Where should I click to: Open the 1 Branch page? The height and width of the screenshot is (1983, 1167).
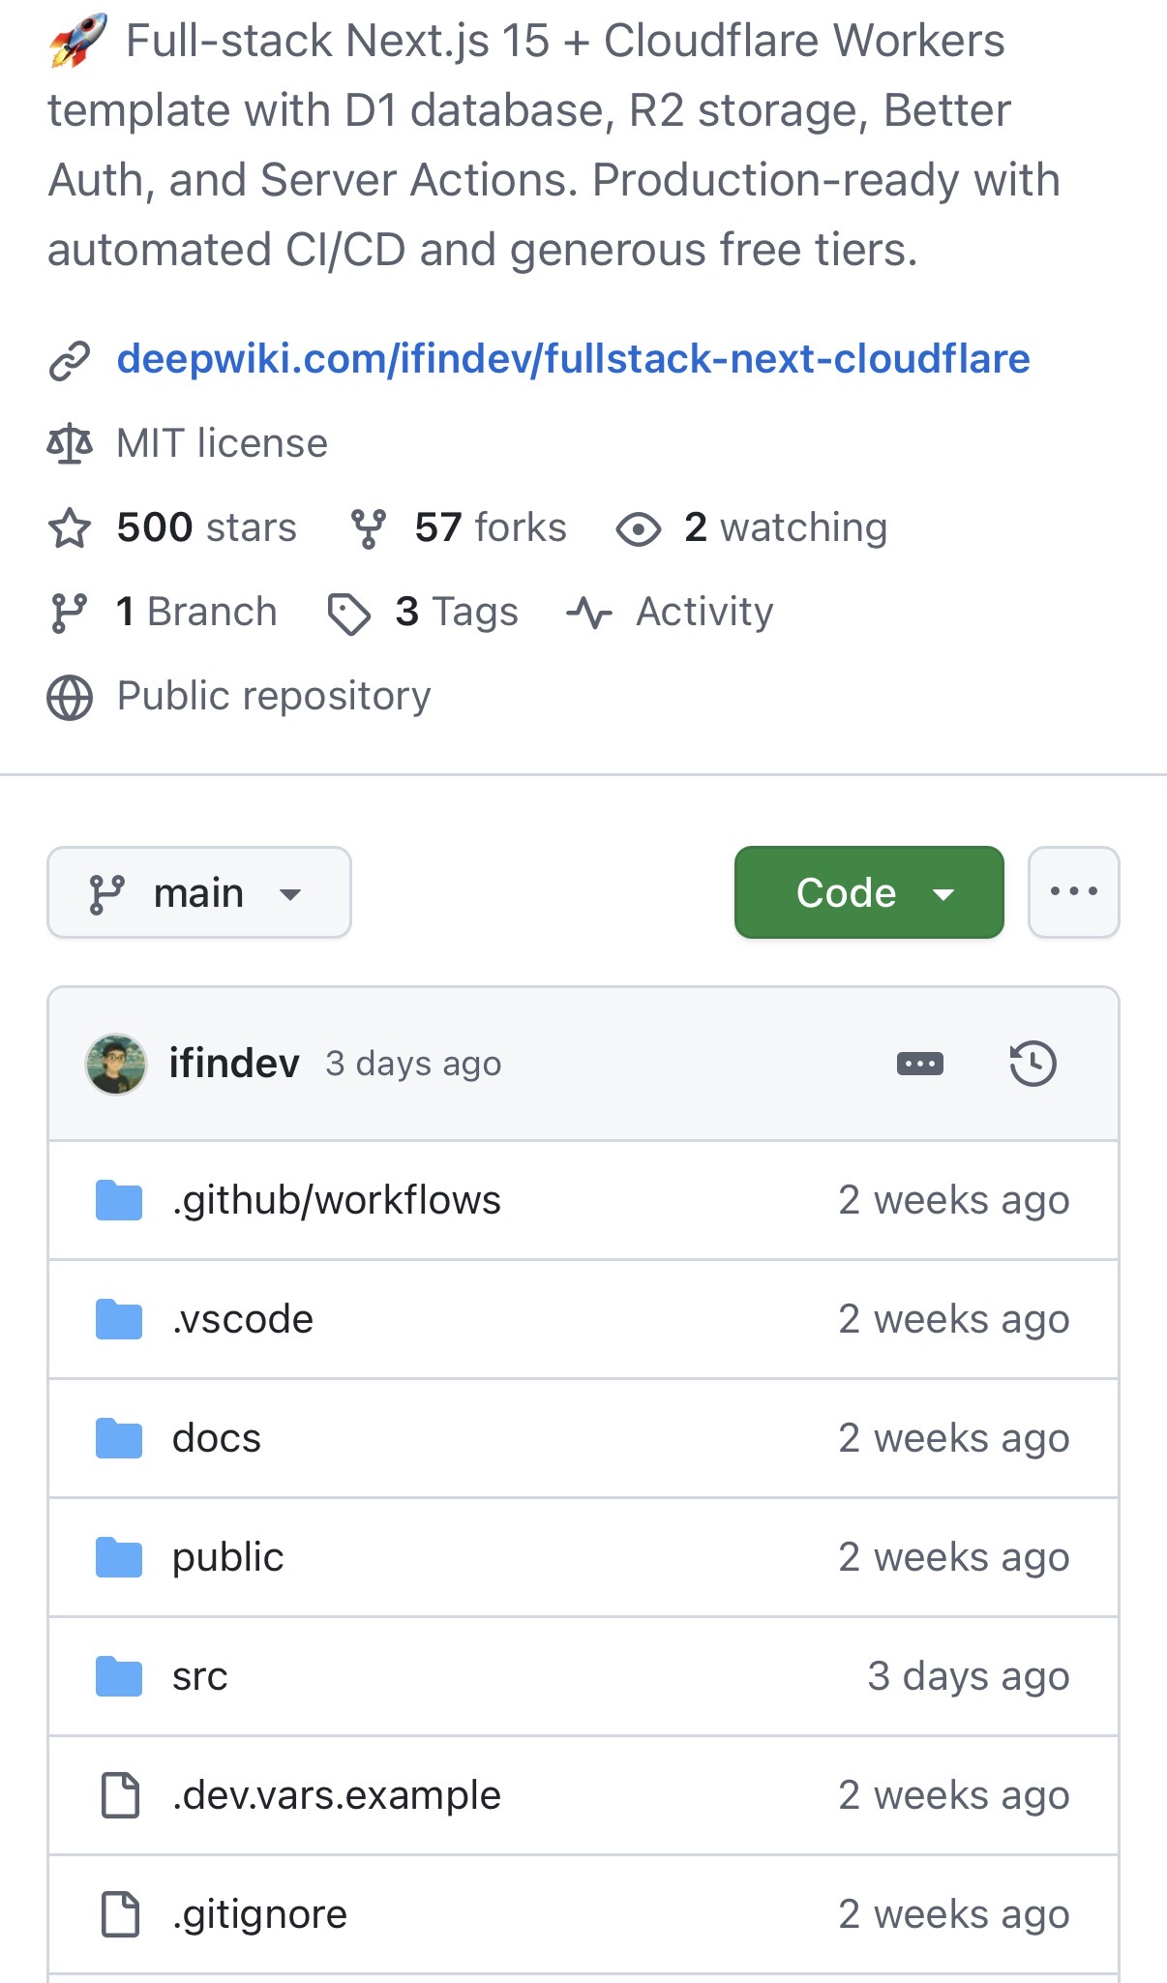pyautogui.click(x=196, y=612)
